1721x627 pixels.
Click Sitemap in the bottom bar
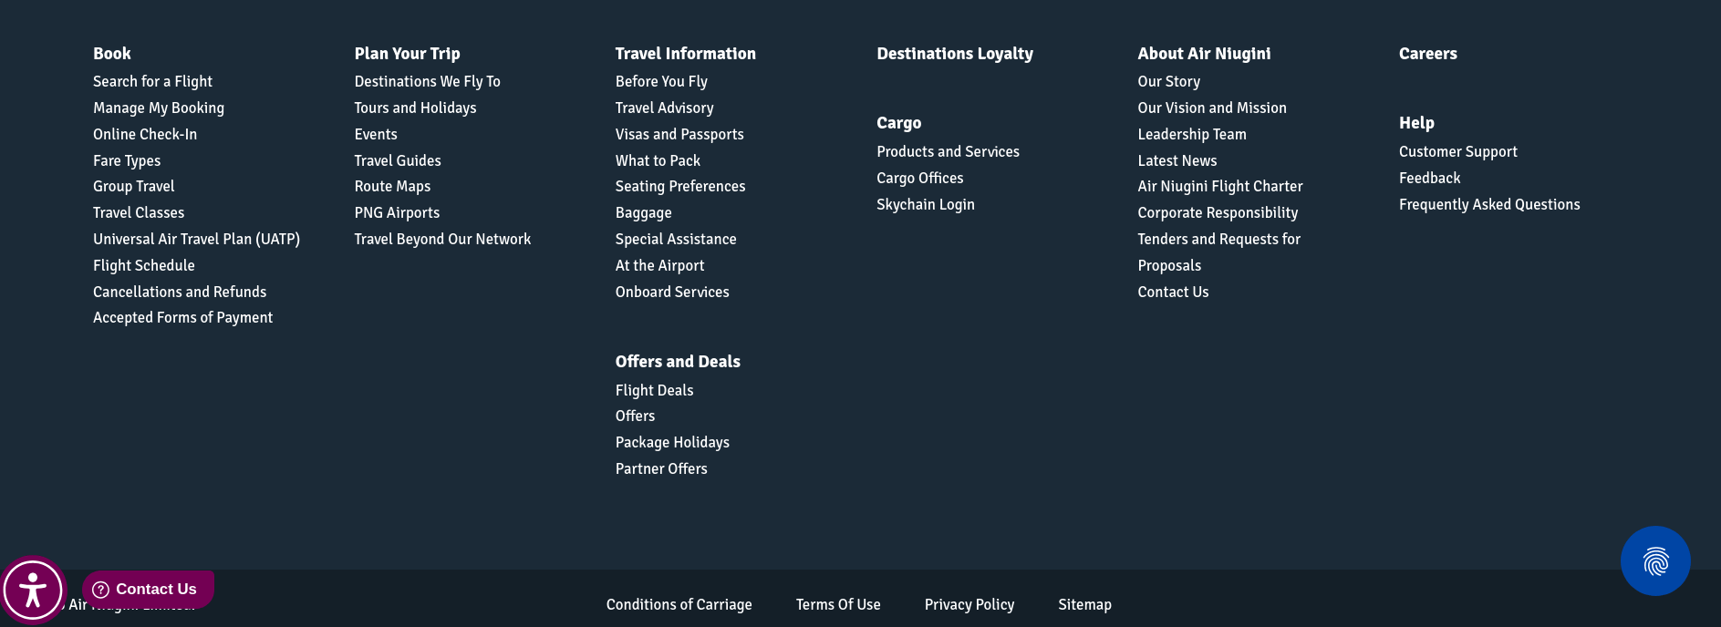click(1083, 605)
